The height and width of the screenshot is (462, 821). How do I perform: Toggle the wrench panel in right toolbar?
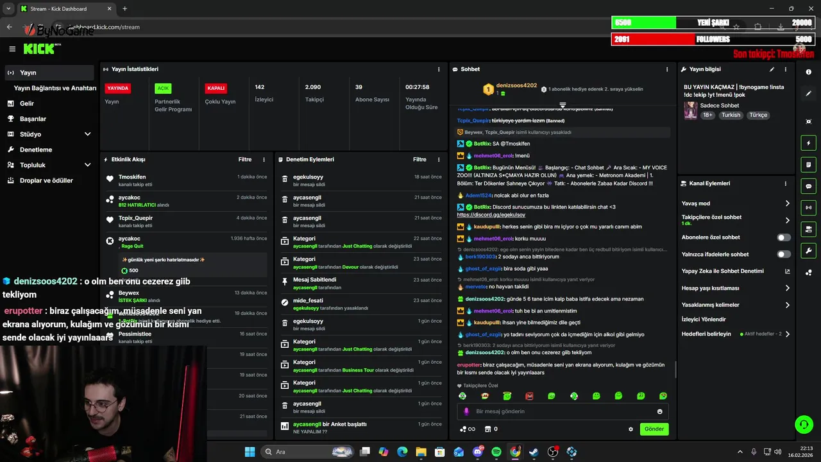[x=808, y=250]
